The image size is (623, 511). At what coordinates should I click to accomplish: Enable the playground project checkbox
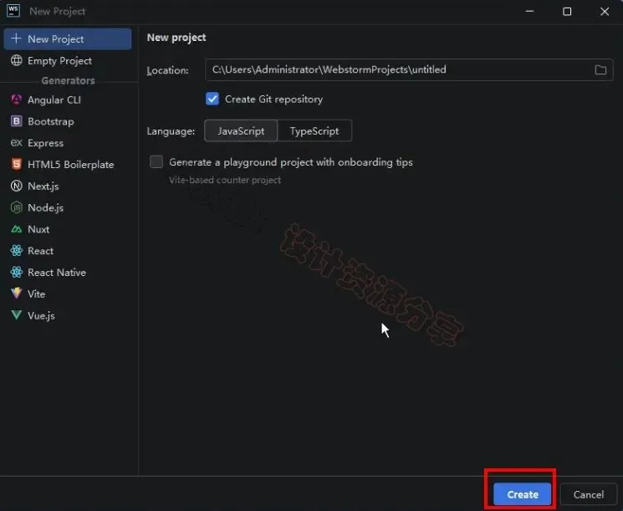pos(156,161)
